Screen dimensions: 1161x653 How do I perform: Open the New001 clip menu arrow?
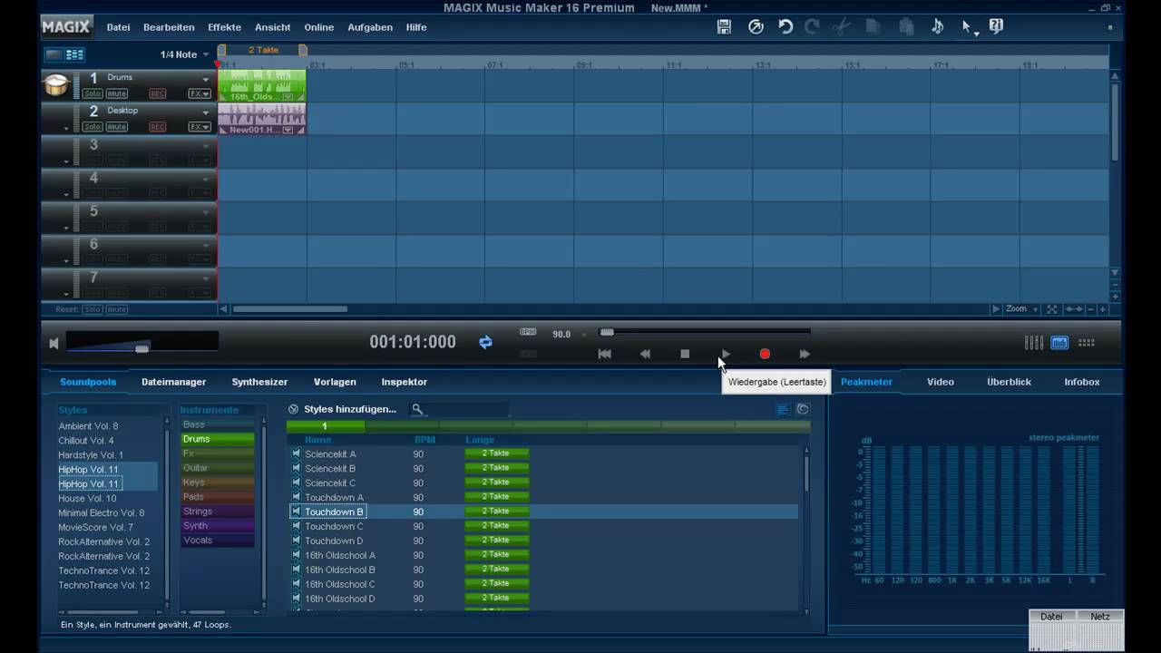tap(288, 130)
